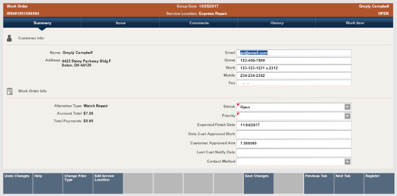The width and height of the screenshot is (397, 196).
Task: Click the name Greyly Campbell in Customer Info
Action: coord(77,53)
